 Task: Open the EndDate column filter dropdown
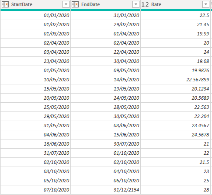[136, 4]
